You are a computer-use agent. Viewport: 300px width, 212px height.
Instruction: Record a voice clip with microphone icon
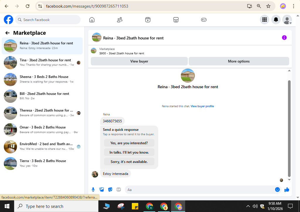coord(93,190)
